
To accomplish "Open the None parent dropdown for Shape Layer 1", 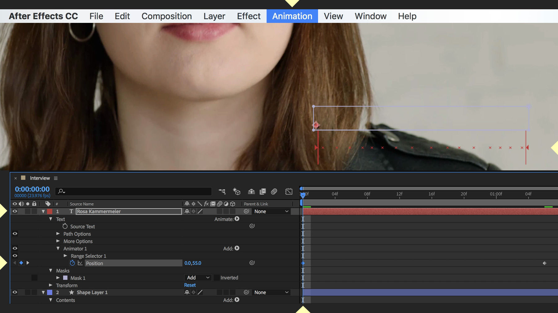I will pos(271,292).
